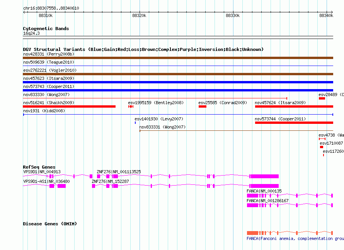The height and width of the screenshot is (250, 344).
Task: Open the FANCA Fanconi anemia OMIM link
Action: click(295, 238)
